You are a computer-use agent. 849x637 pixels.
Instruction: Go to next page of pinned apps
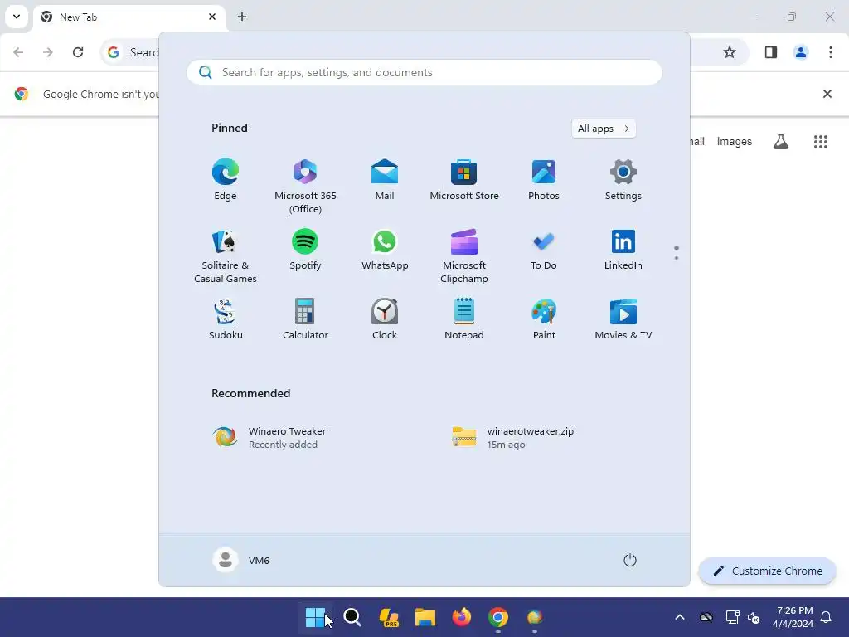677,258
